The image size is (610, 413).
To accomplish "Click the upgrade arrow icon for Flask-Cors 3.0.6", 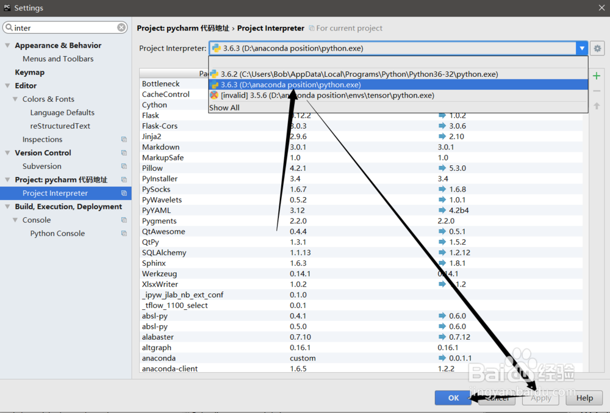I will coord(442,126).
